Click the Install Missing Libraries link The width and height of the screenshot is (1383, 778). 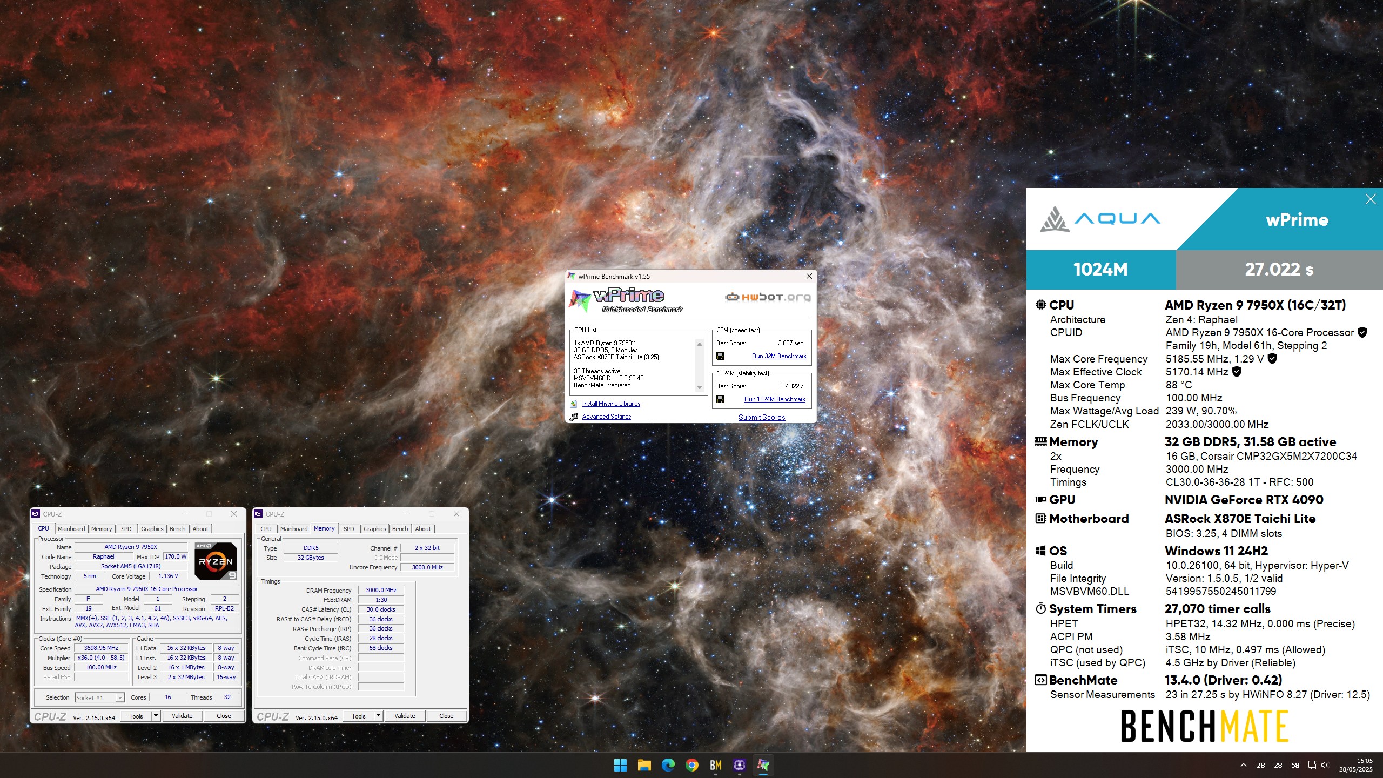tap(611, 404)
